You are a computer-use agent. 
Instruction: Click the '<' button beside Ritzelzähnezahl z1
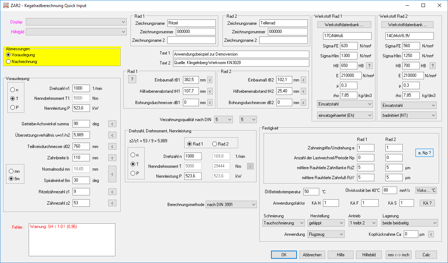112,191
